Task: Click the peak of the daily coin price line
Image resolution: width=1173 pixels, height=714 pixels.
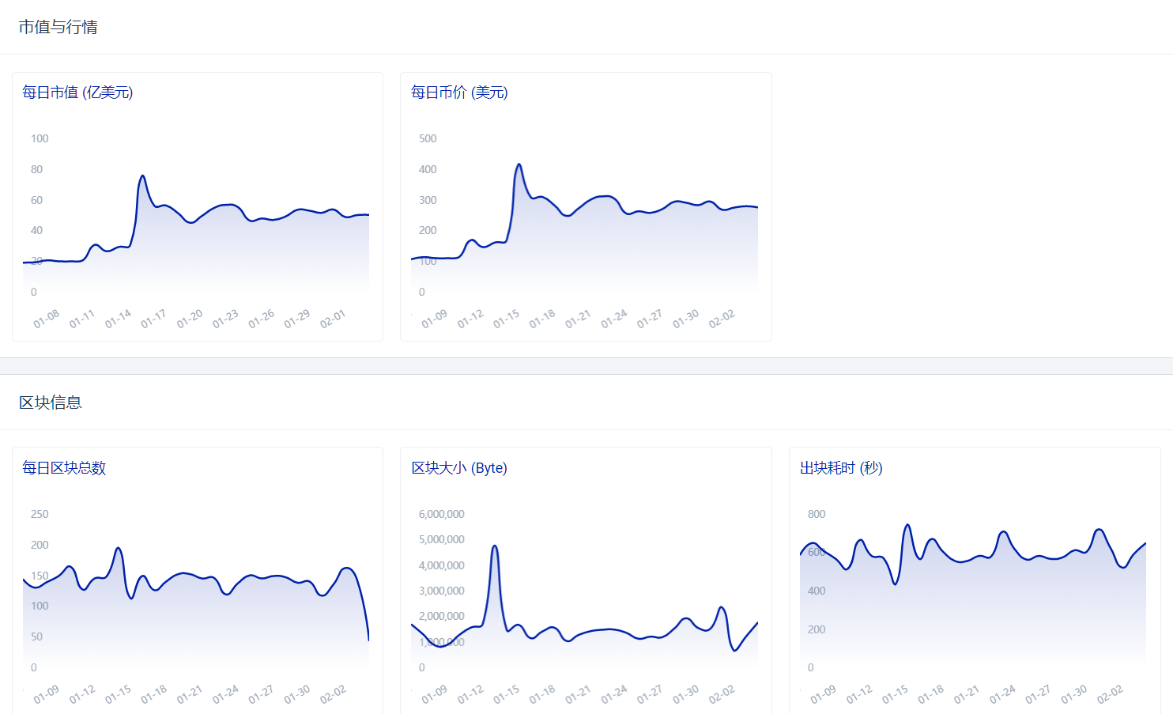Action: coord(519,164)
